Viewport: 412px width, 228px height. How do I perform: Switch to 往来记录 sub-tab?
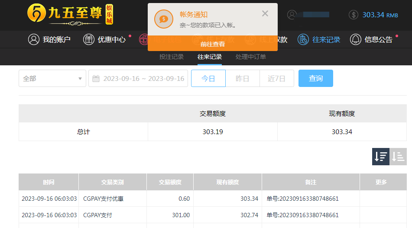pyautogui.click(x=209, y=57)
